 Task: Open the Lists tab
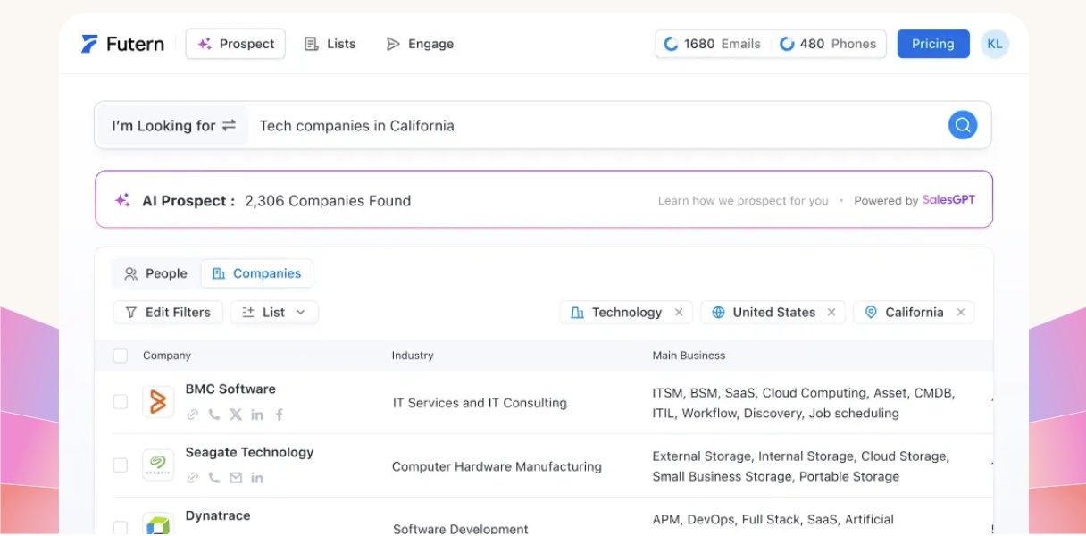click(330, 44)
